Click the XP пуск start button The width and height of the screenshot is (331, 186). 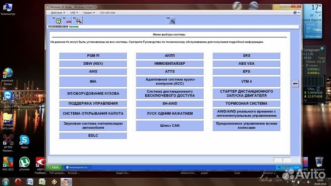pos(54,167)
